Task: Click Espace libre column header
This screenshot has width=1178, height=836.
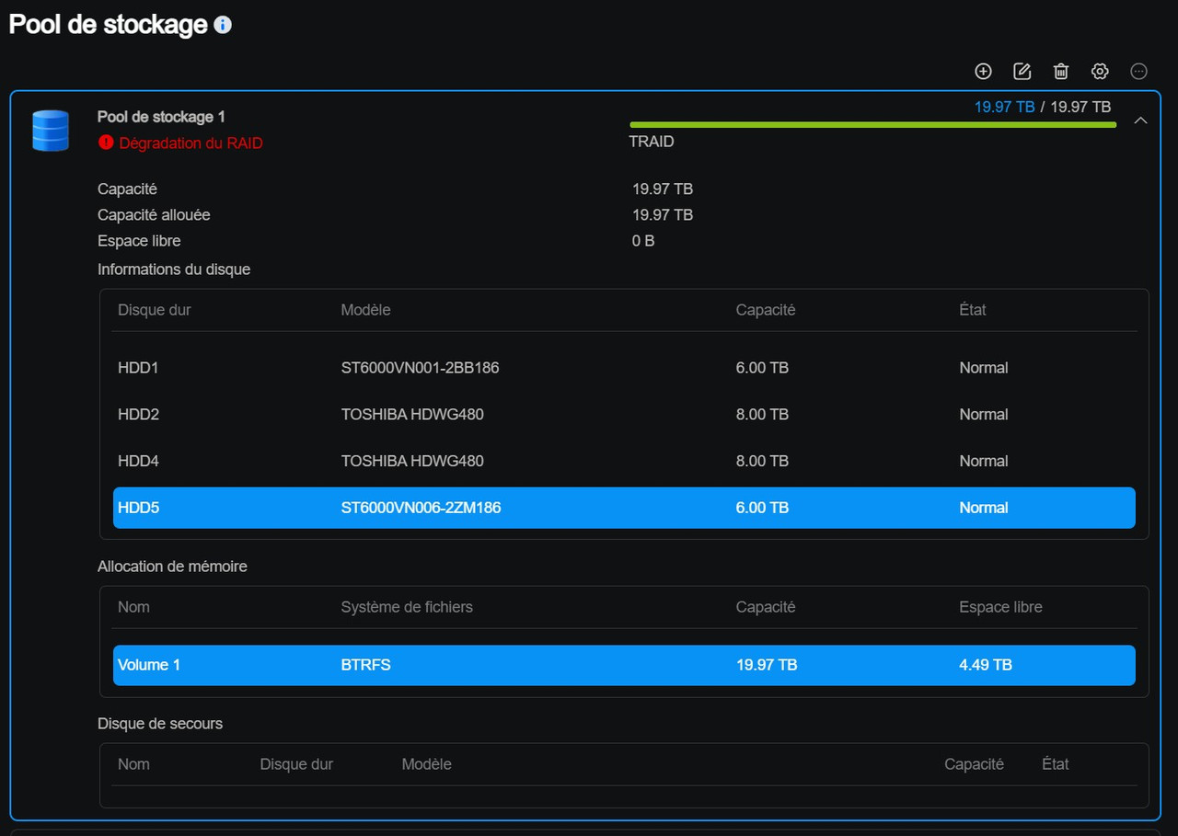Action: pos(1000,607)
